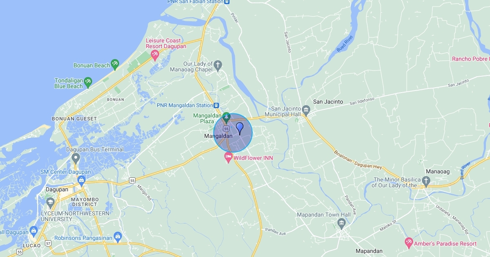Select the Mapandan Town Hall icon
Viewport: 490px width, 257px height.
point(341,223)
